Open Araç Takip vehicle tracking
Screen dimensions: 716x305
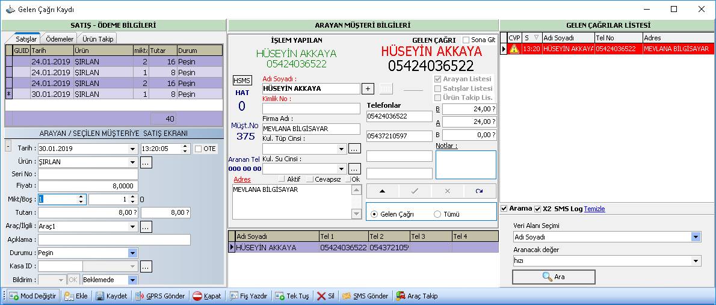coord(417,296)
